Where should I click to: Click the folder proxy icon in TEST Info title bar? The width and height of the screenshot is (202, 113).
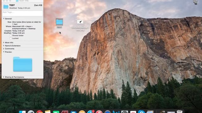point(17,1)
